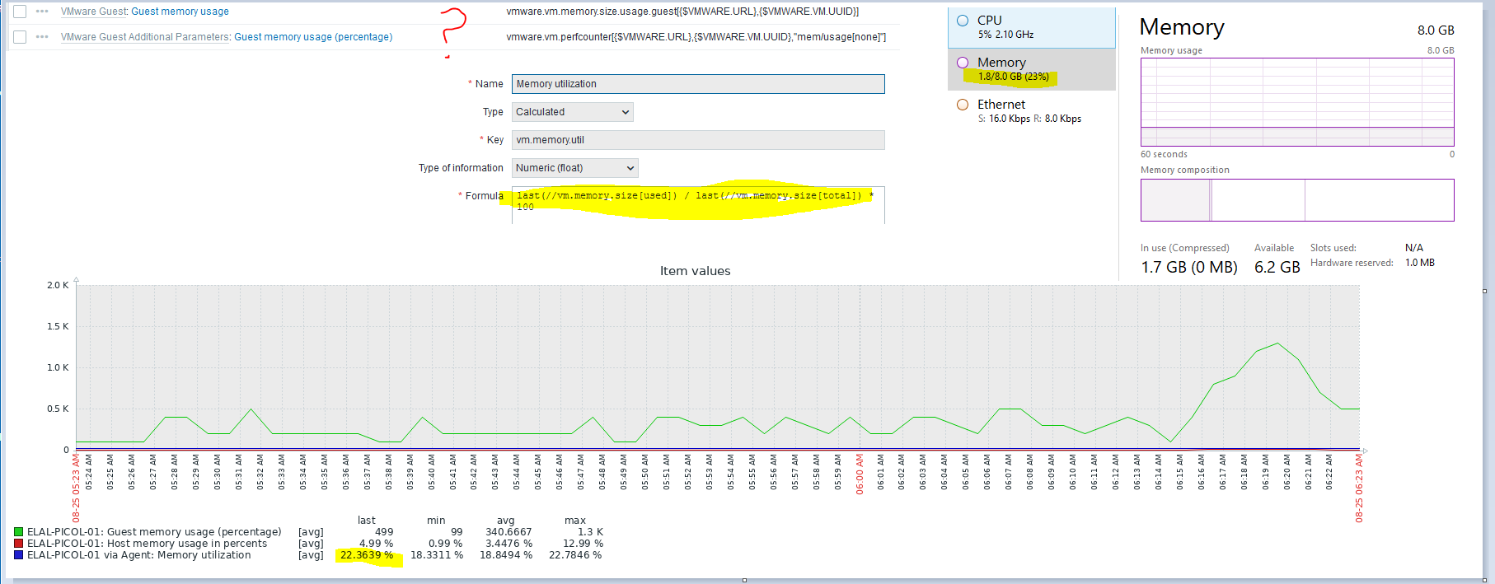Open the three-dot menu for Guest memory usage
The image size is (1495, 584).
(x=42, y=12)
